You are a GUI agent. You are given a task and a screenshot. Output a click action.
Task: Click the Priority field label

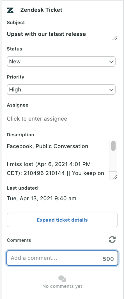[x=16, y=77]
